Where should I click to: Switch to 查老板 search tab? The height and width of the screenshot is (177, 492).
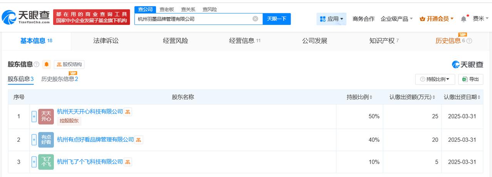pos(167,9)
